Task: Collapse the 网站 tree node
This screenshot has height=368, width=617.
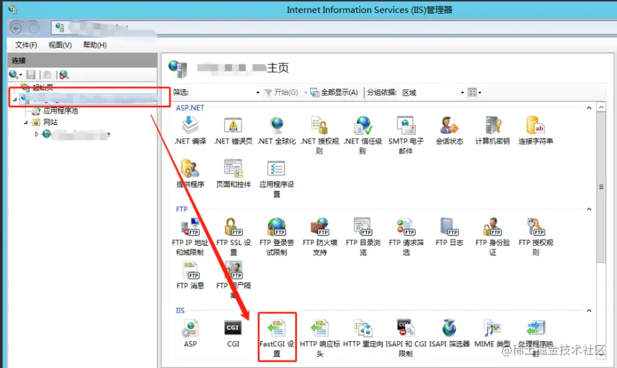Action: 26,122
